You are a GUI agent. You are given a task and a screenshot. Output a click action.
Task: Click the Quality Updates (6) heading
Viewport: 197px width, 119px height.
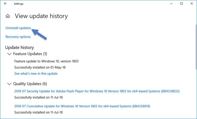click(30, 84)
